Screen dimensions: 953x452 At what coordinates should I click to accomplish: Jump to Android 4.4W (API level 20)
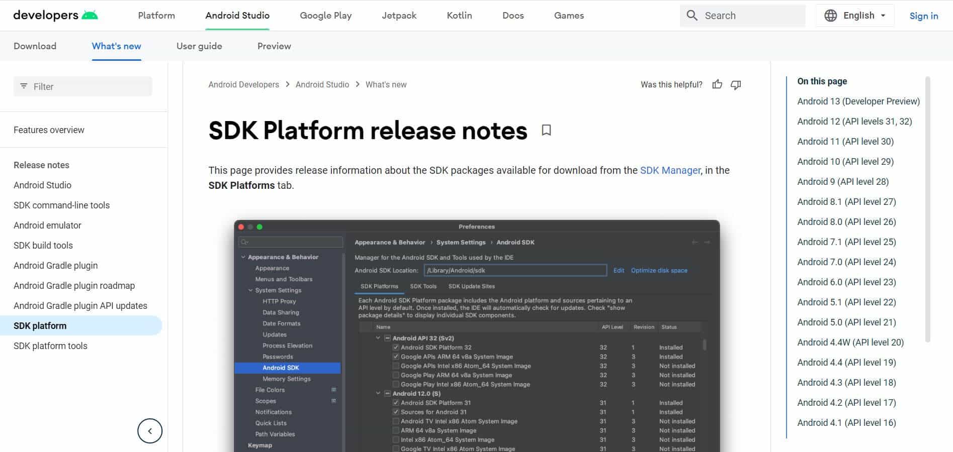tap(850, 342)
